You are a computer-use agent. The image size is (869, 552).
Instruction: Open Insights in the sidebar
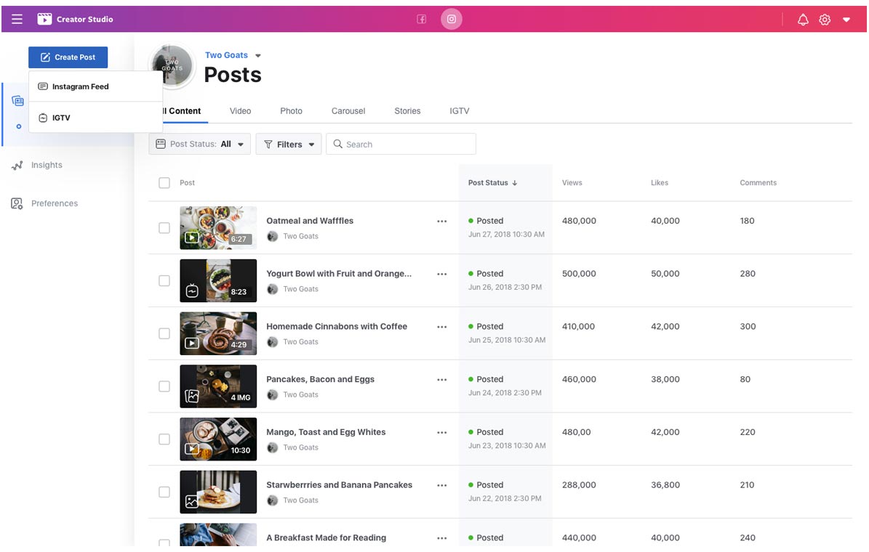click(37, 165)
